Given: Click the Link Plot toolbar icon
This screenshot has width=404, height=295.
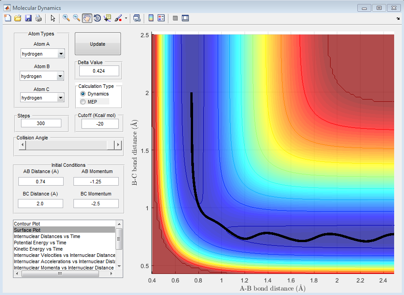Looking at the screenshot, I should click(137, 18).
